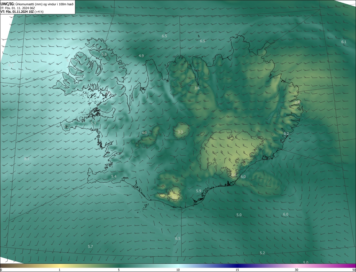Screen dimensions: 356x272
Task: Click the colorbar tick label 30
Action: [x=296, y=270]
